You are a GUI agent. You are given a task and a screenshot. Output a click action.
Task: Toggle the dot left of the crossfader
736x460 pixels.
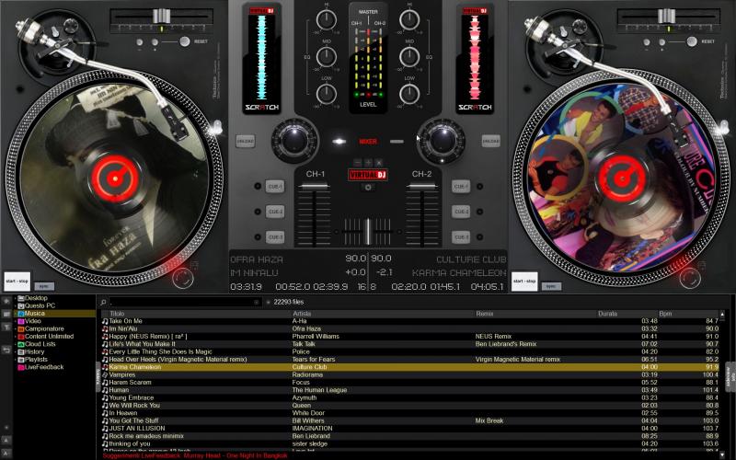[336, 232]
